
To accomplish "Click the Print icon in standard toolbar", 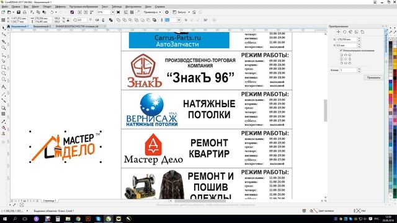I will 25,12.
